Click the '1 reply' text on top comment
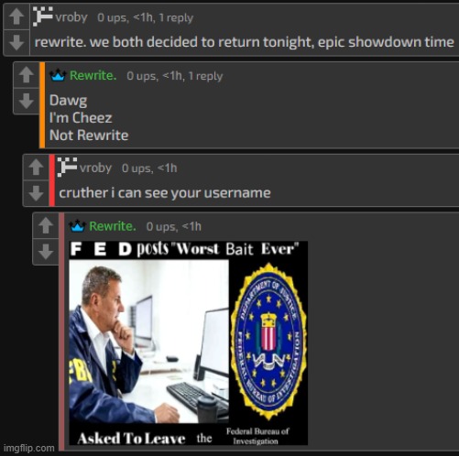Viewport: 459px width, 456px height. [176, 17]
